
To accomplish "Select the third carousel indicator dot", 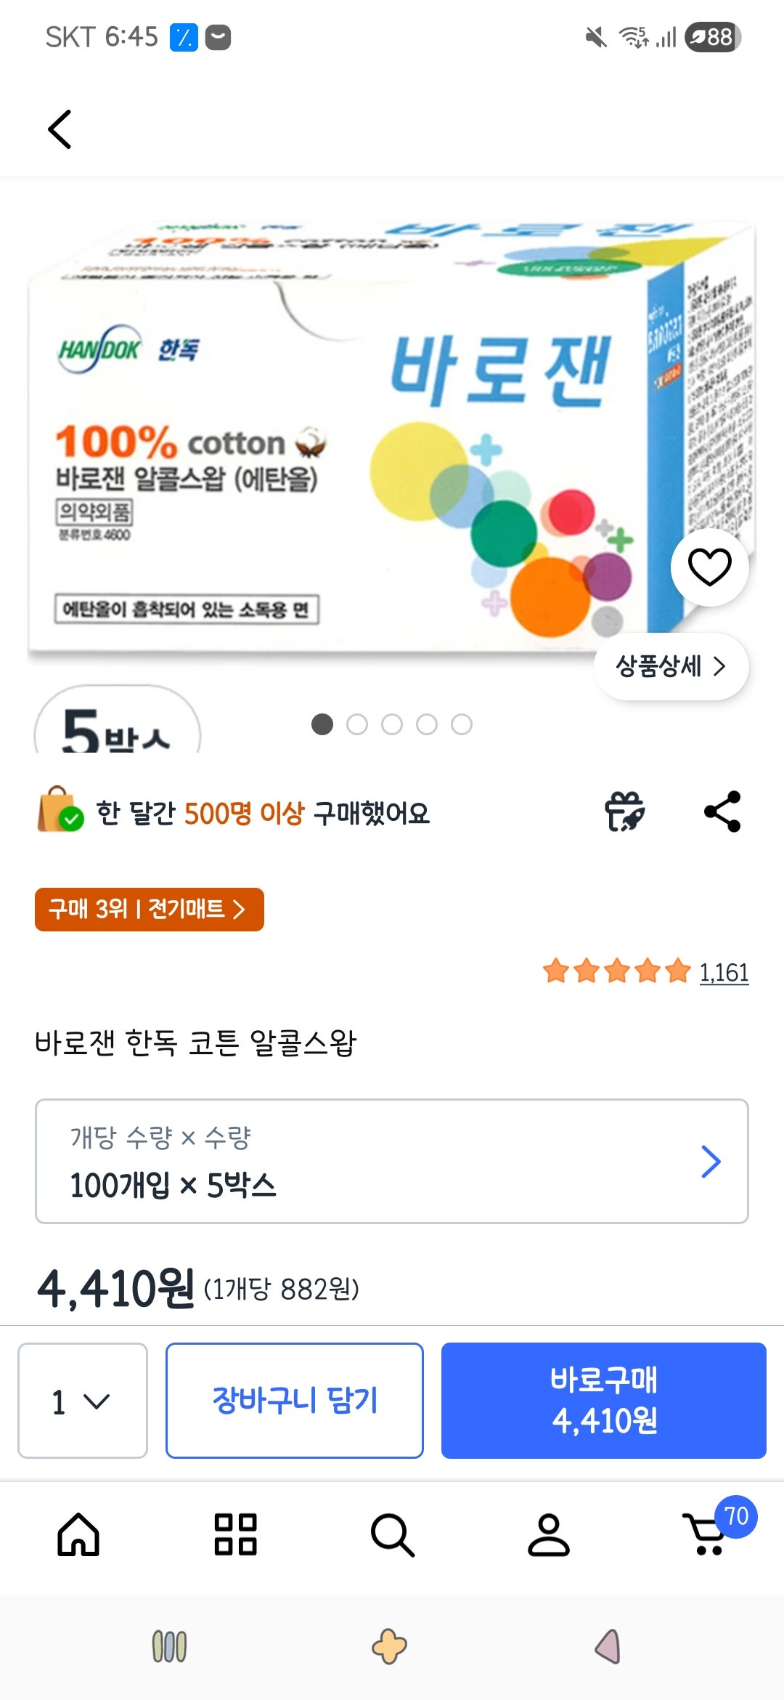I will coord(392,724).
